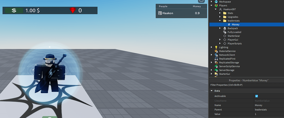Select the Backpack icon in Explorer
This screenshot has height=118, width=284.
[x=225, y=28]
